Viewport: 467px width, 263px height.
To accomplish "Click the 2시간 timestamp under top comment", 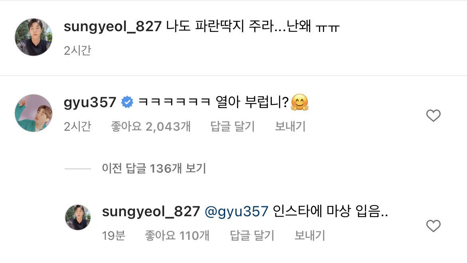I will 77,50.
